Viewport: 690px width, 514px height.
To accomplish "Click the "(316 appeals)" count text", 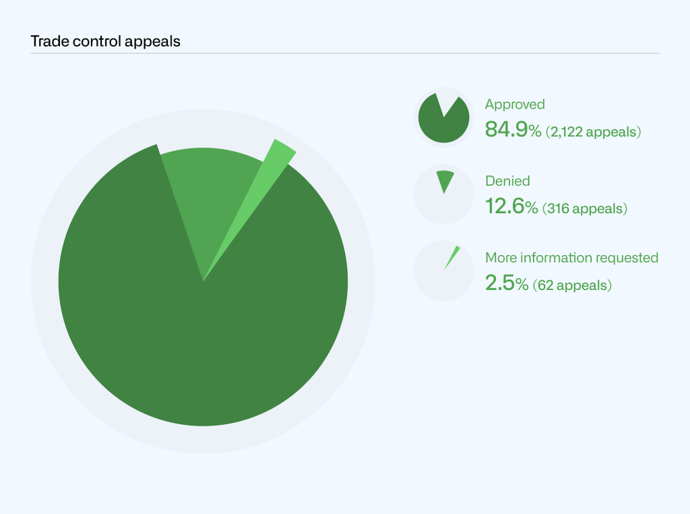I will [585, 208].
